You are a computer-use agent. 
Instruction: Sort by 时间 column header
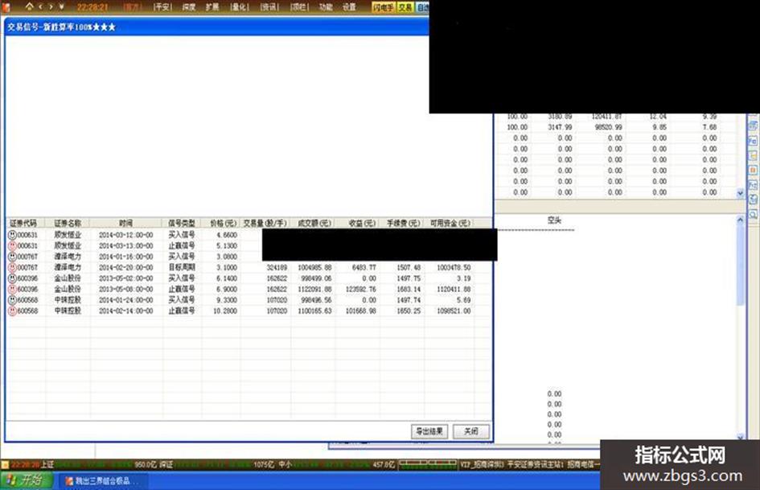(126, 223)
